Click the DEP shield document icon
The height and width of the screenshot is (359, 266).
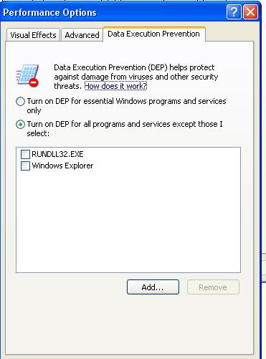[27, 75]
